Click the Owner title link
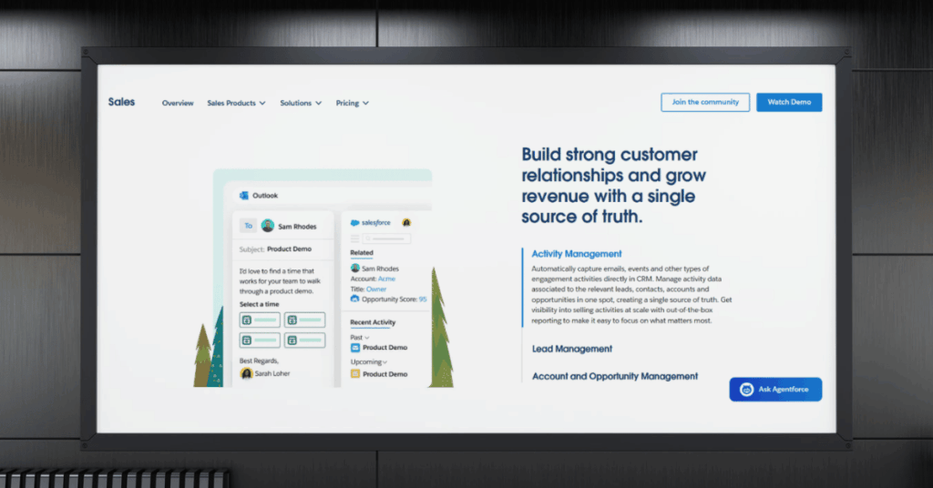The image size is (933, 488). tap(376, 289)
